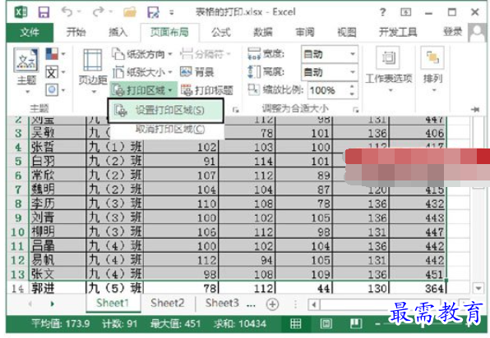
Task: Switch to Review (审阅) tab
Action: click(305, 32)
